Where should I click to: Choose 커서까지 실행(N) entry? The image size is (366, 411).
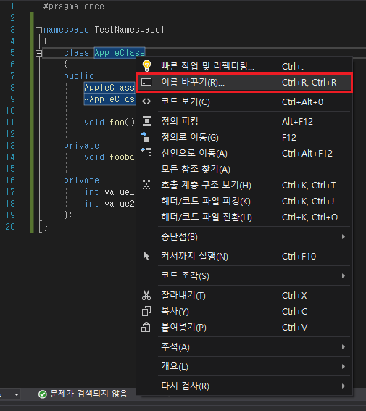[x=244, y=256]
